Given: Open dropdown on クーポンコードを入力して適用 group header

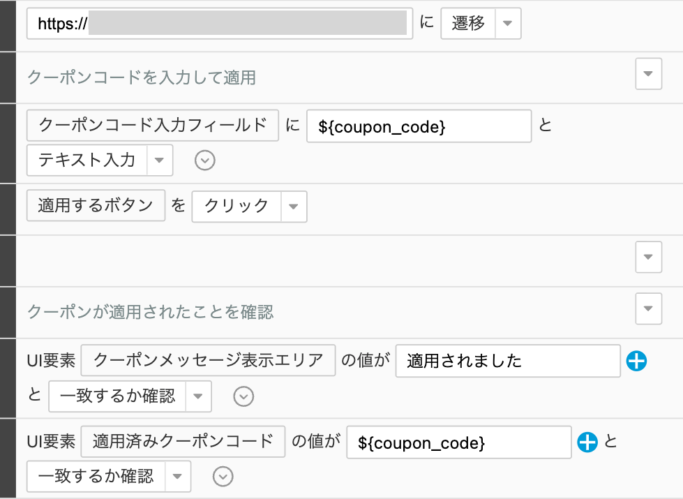Looking at the screenshot, I should [x=648, y=73].
